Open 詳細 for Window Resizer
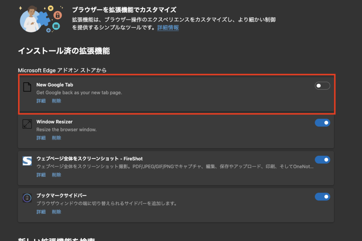This screenshot has height=241, width=362. pyautogui.click(x=41, y=138)
